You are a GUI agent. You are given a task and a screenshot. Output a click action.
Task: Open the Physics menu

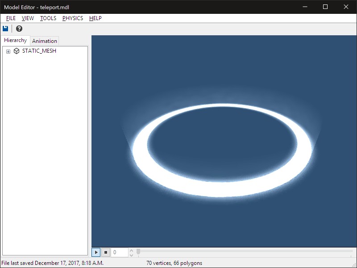[73, 18]
